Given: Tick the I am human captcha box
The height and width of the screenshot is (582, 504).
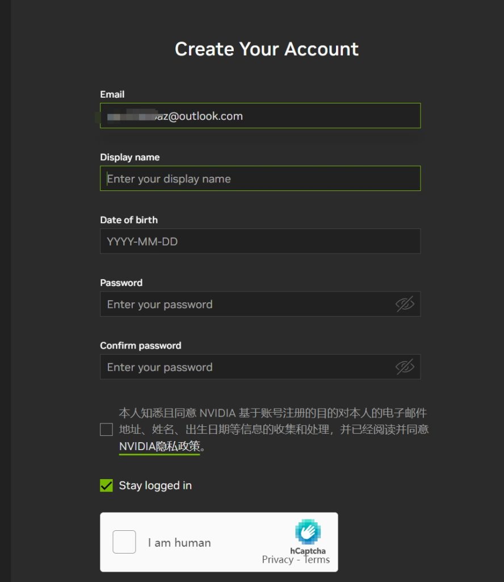Looking at the screenshot, I should click(x=124, y=542).
